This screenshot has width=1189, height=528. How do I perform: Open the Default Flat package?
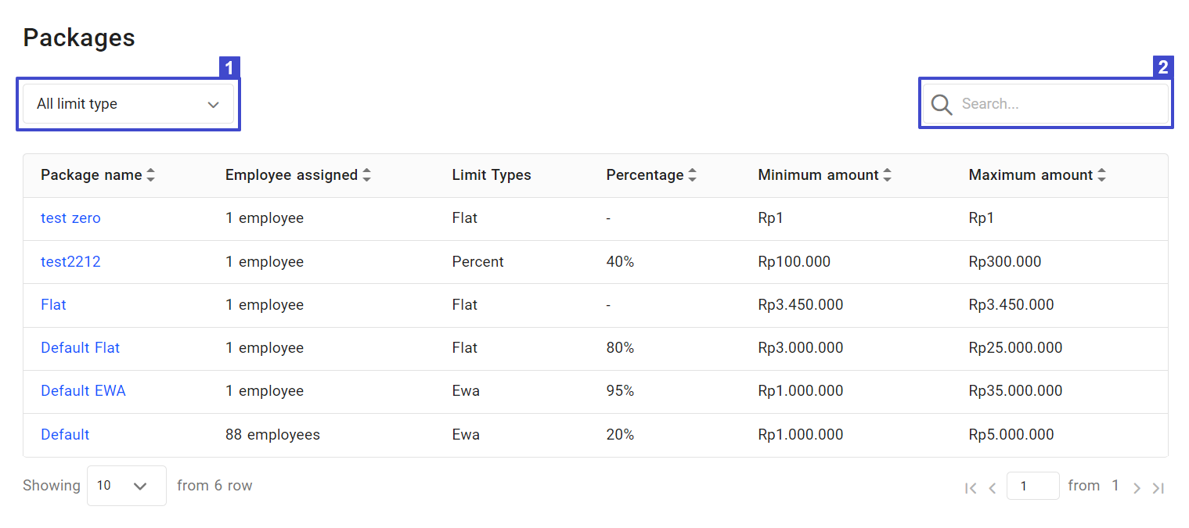tap(80, 348)
